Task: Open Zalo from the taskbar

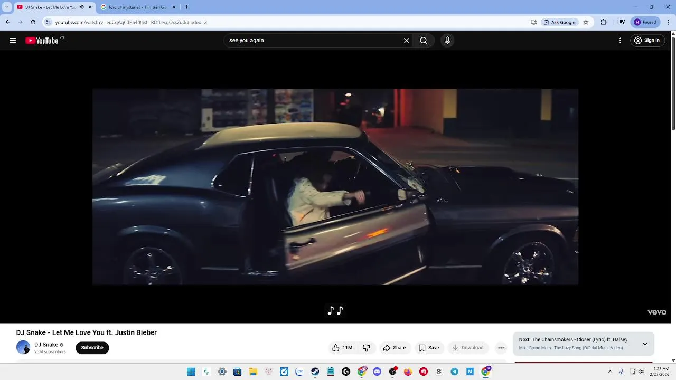Action: pyautogui.click(x=299, y=372)
